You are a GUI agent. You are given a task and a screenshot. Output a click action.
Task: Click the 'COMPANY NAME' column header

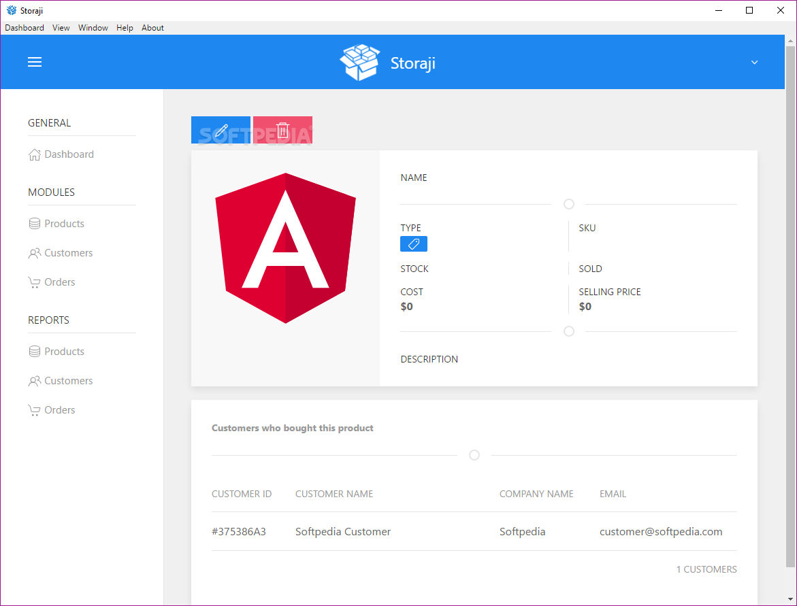[x=536, y=494]
